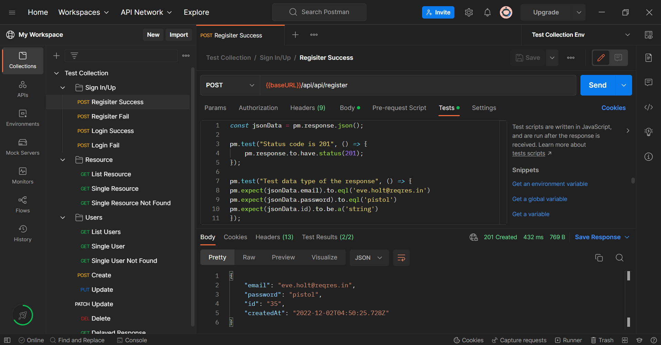This screenshot has height=345, width=661.
Task: Open the API Network dropdown
Action: click(146, 12)
